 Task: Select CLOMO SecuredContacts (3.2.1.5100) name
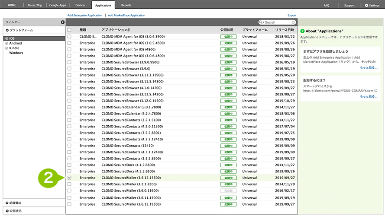(131, 120)
